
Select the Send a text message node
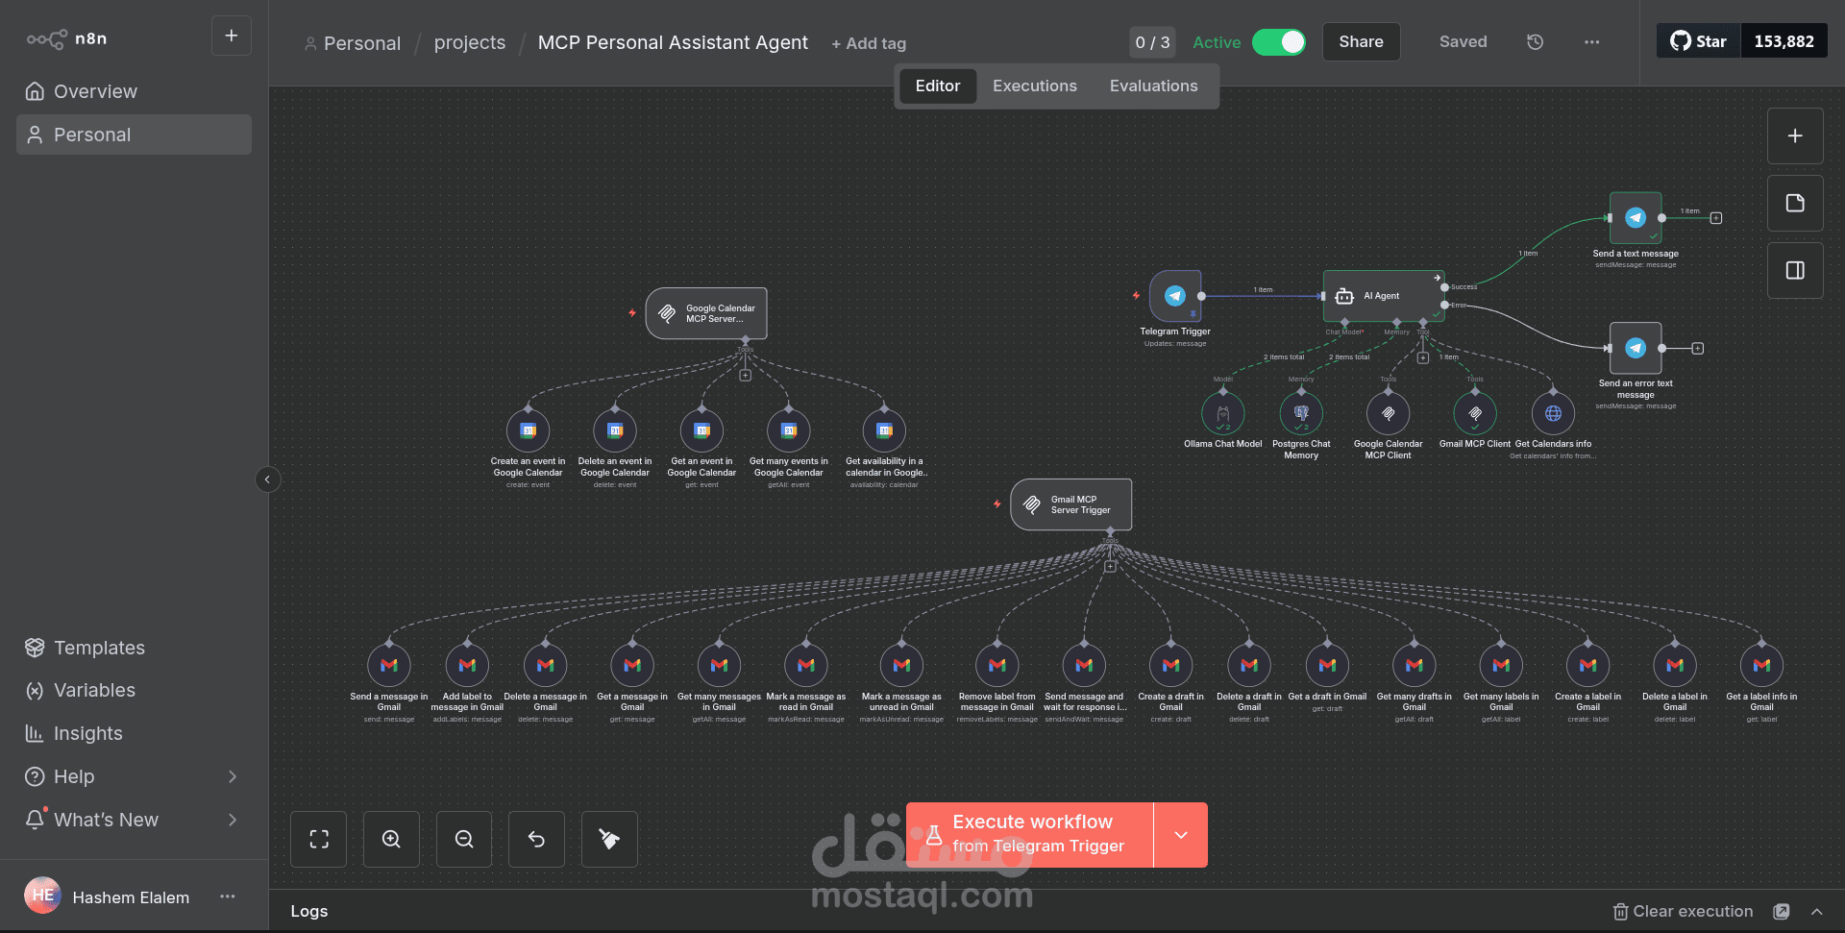(1636, 218)
